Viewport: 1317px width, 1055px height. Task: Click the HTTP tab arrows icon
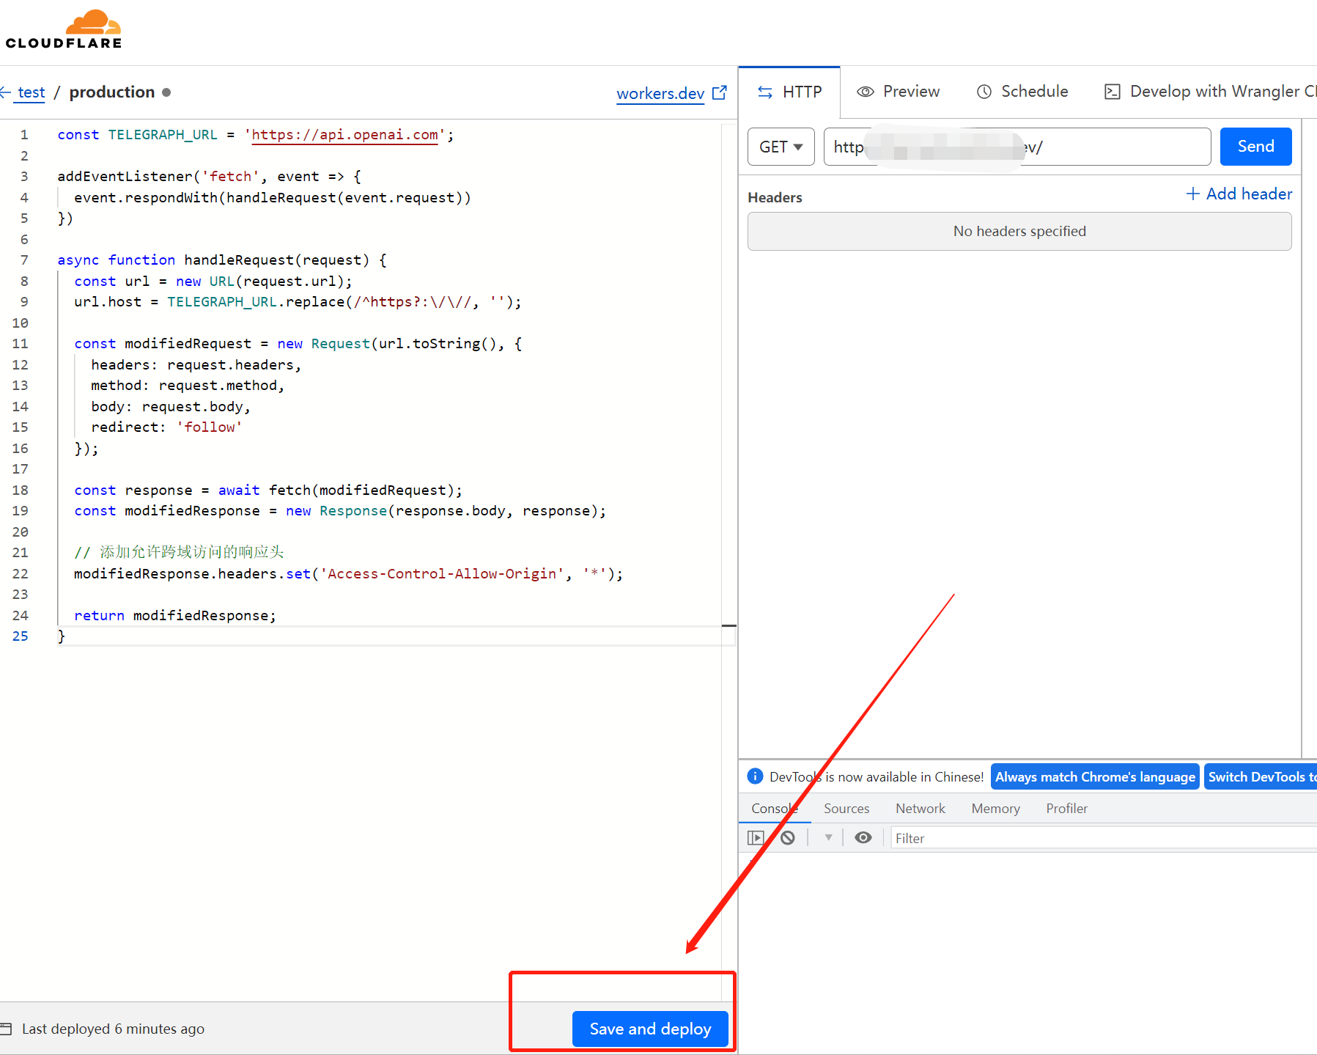[x=765, y=92]
